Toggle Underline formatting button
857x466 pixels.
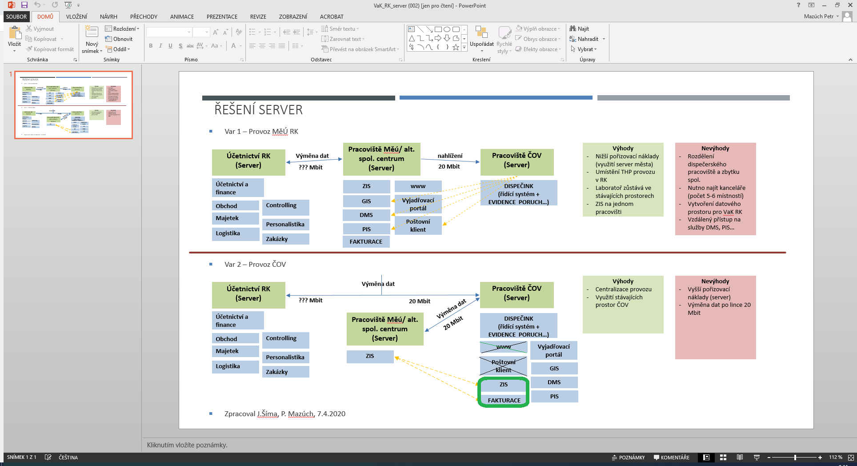pyautogui.click(x=170, y=46)
